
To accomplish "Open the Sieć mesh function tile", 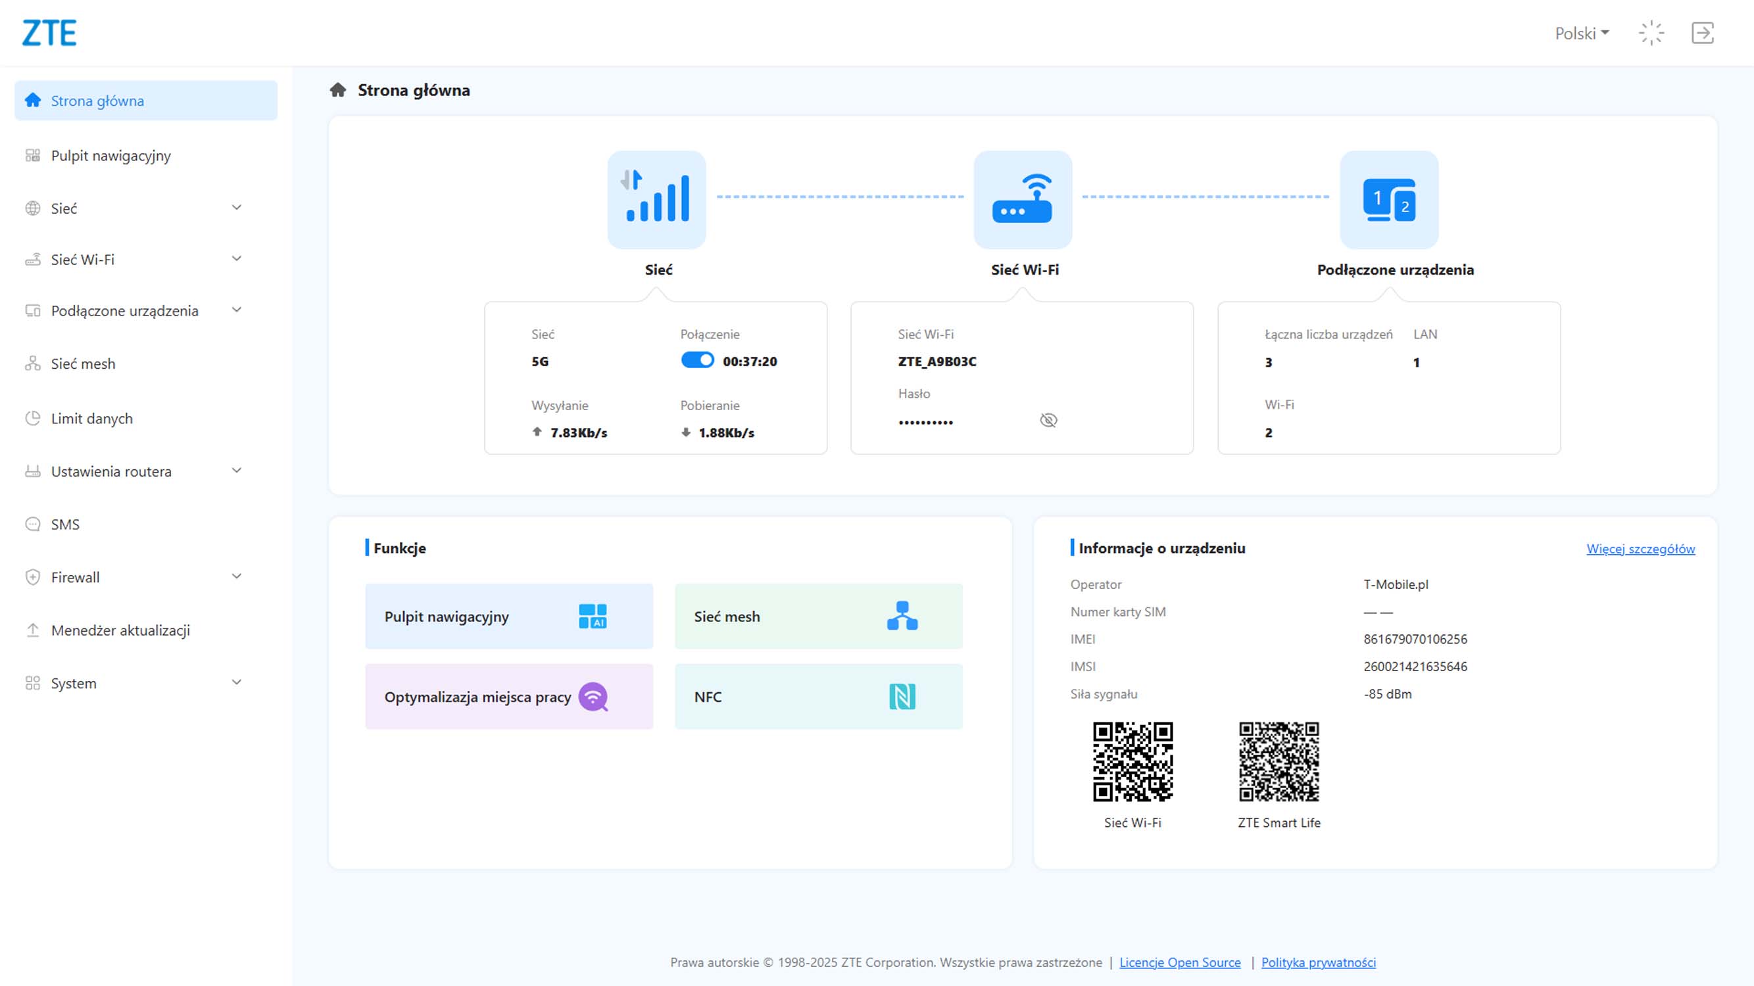I will pyautogui.click(x=817, y=616).
